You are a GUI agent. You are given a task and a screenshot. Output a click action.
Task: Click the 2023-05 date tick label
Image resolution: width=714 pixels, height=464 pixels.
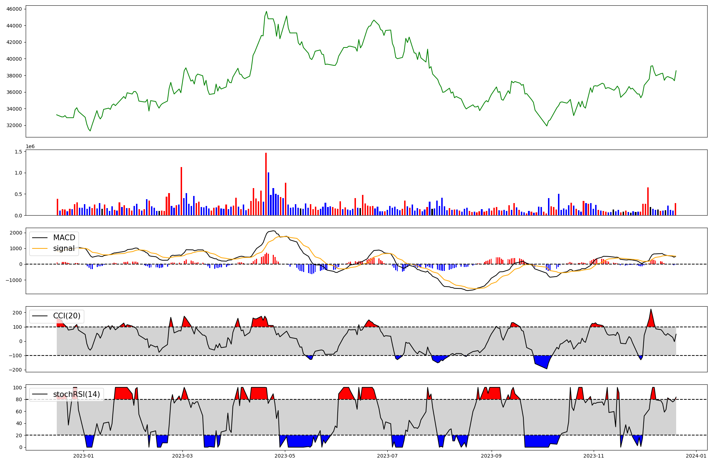click(285, 456)
